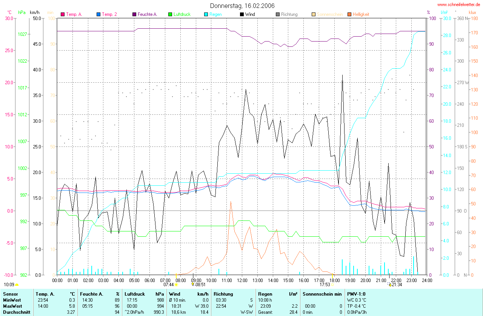Image resolution: width=483 pixels, height=316 pixels.
Task: Click the moon icon beside 08:51
Action: point(193,284)
